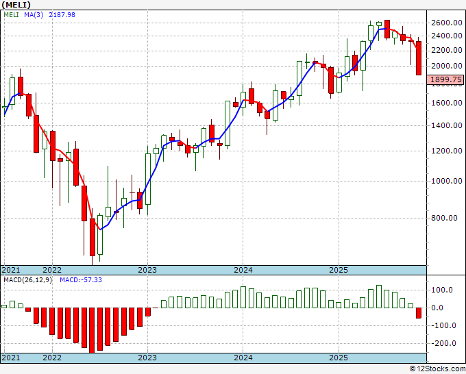Click the 1200.00 price axis label
This screenshot has height=374, width=466.
446,151
